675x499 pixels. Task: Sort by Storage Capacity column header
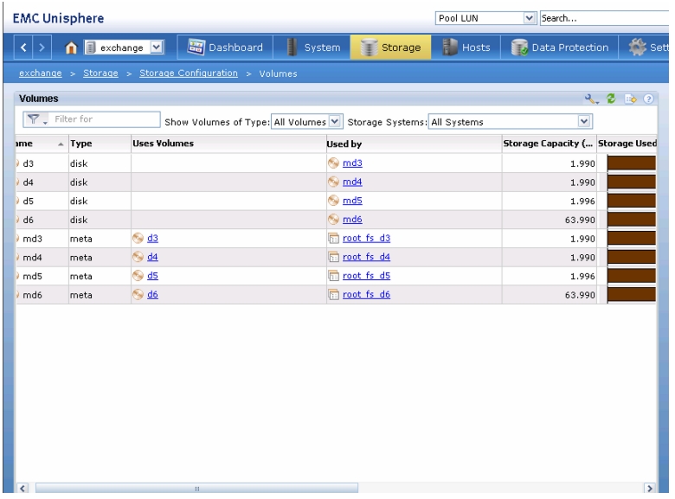[x=549, y=144]
